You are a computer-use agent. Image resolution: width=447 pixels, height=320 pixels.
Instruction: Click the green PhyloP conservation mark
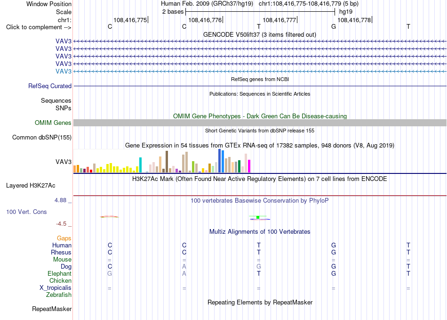point(258,217)
